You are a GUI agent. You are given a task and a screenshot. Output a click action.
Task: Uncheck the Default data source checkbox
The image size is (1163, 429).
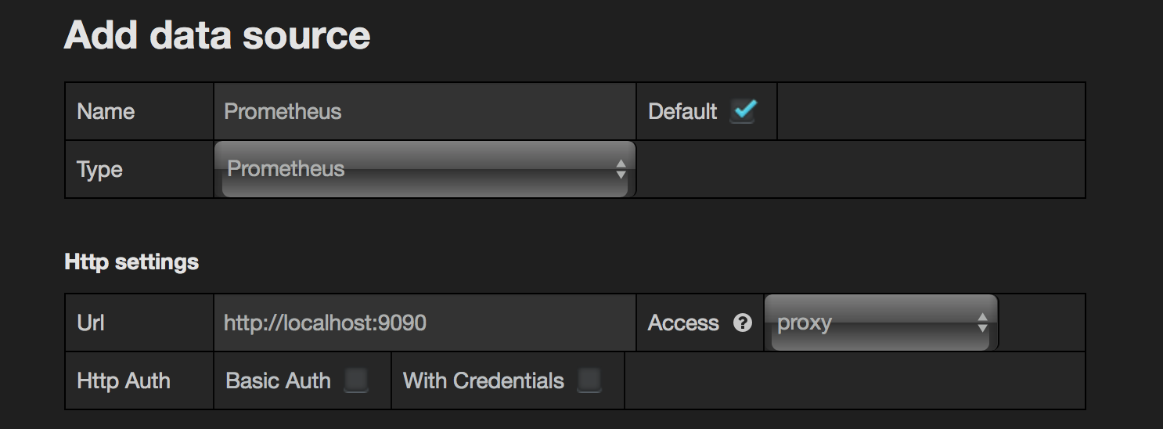(x=743, y=110)
